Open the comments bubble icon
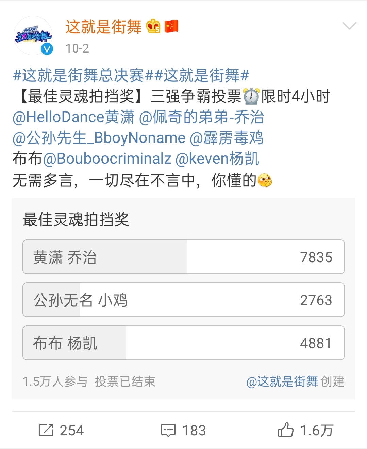Screen dimensions: 367x449 click(168, 430)
